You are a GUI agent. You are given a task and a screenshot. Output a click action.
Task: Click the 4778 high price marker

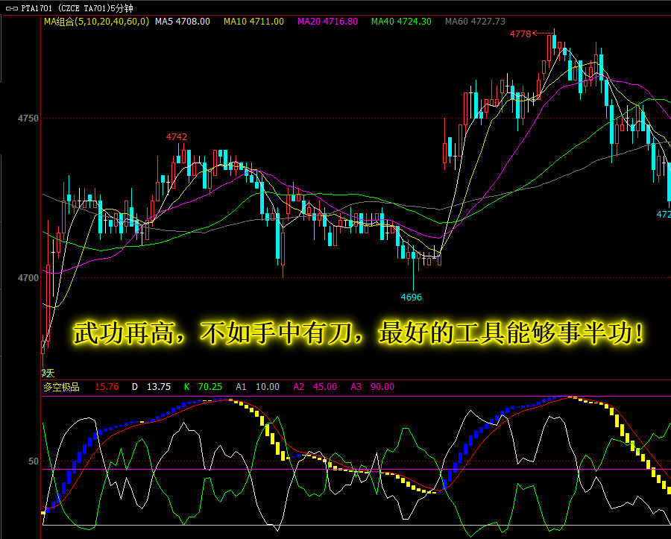tap(520, 34)
